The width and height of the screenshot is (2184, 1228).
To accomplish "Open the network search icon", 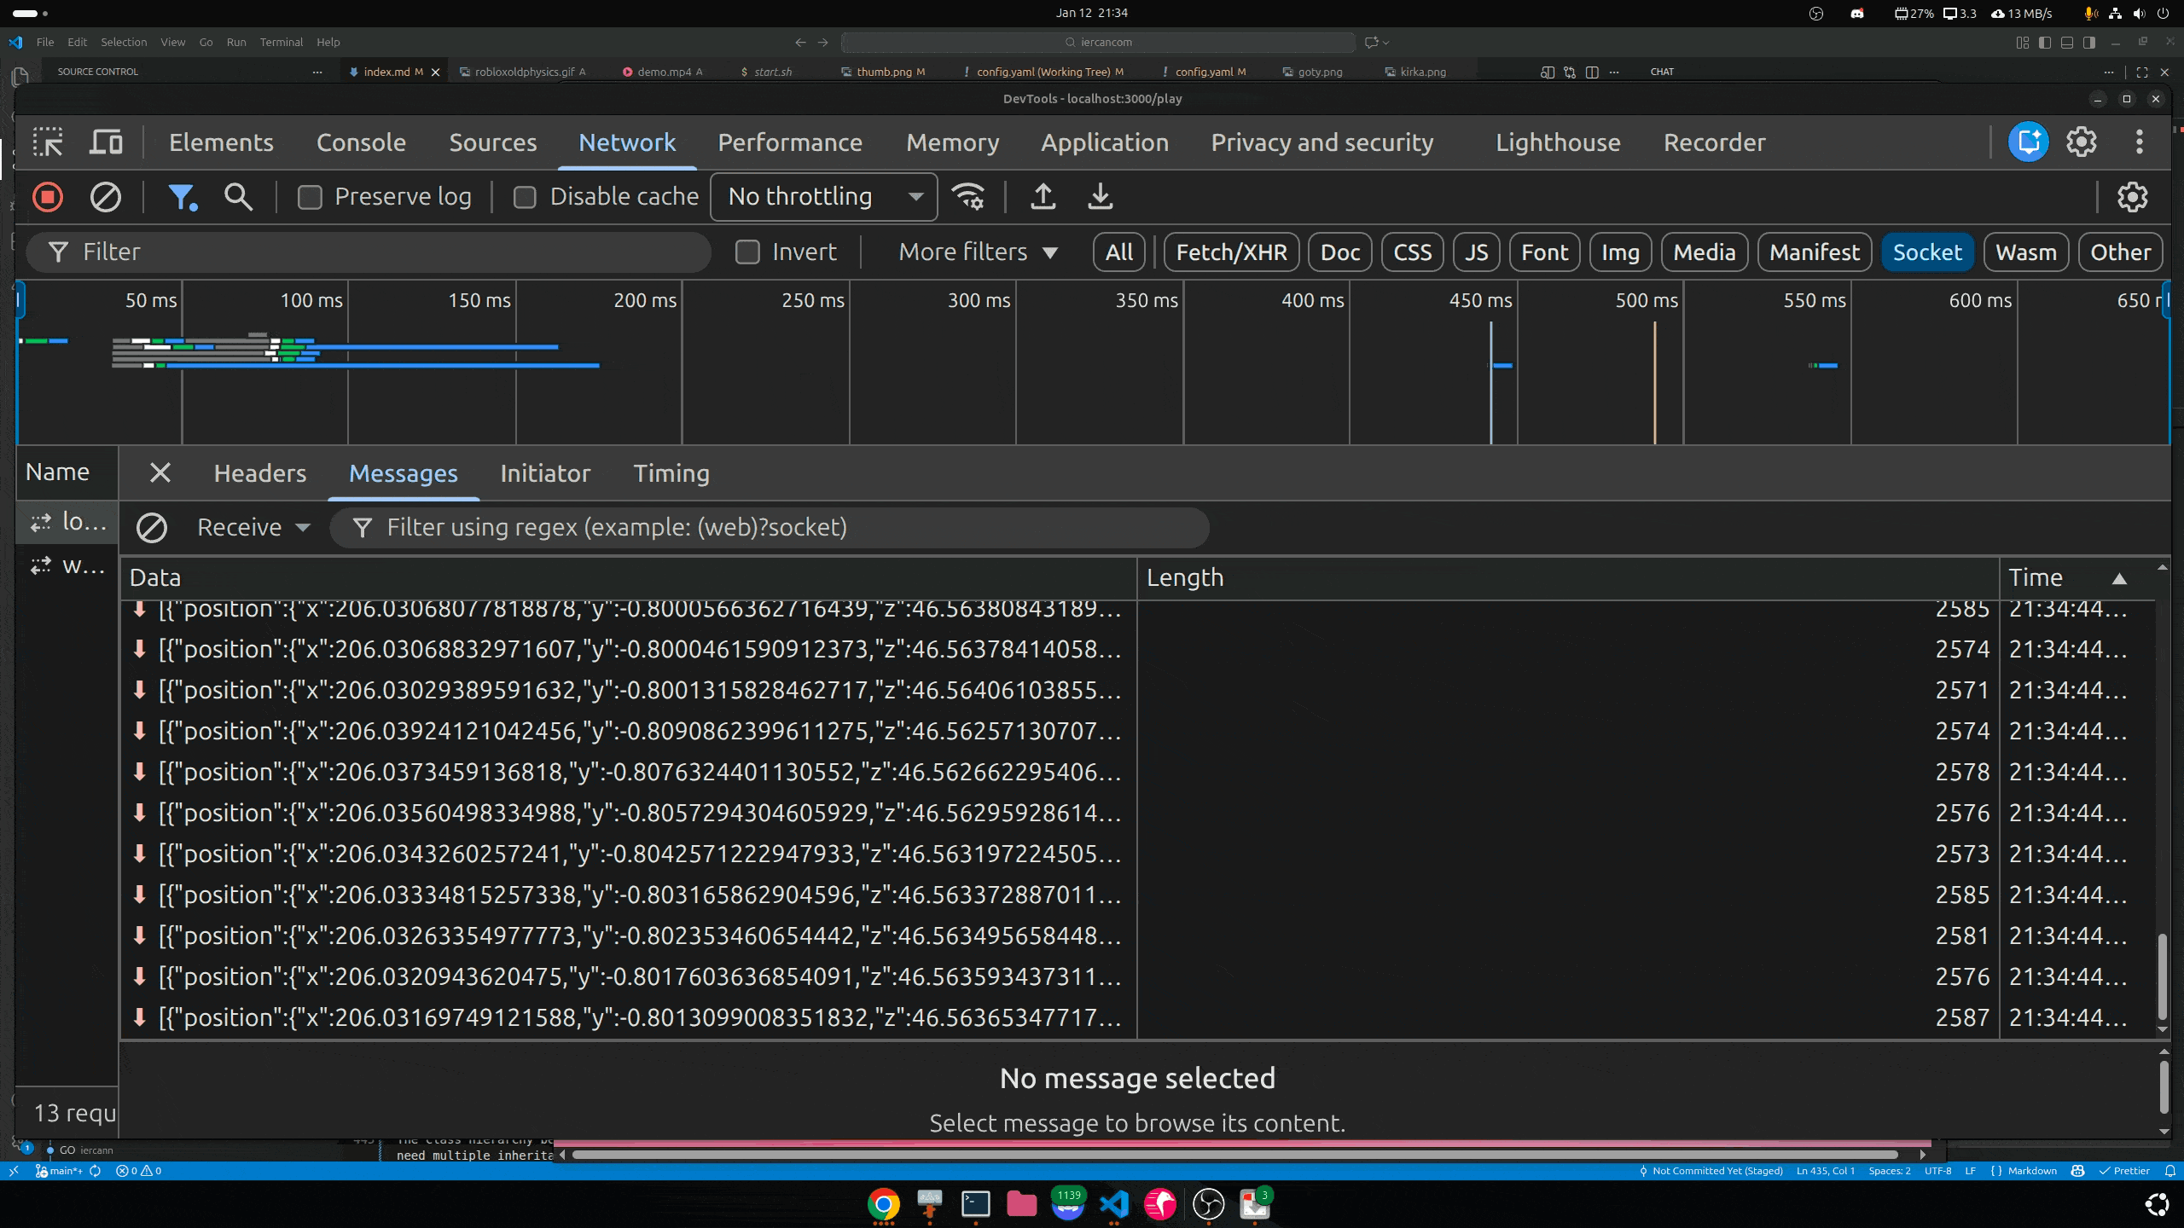I will 238,197.
